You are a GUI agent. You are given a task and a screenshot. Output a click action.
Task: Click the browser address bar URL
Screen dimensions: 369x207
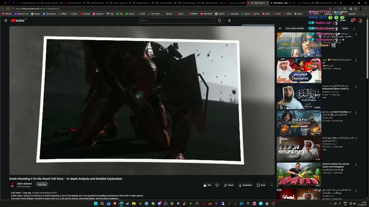(37, 9)
